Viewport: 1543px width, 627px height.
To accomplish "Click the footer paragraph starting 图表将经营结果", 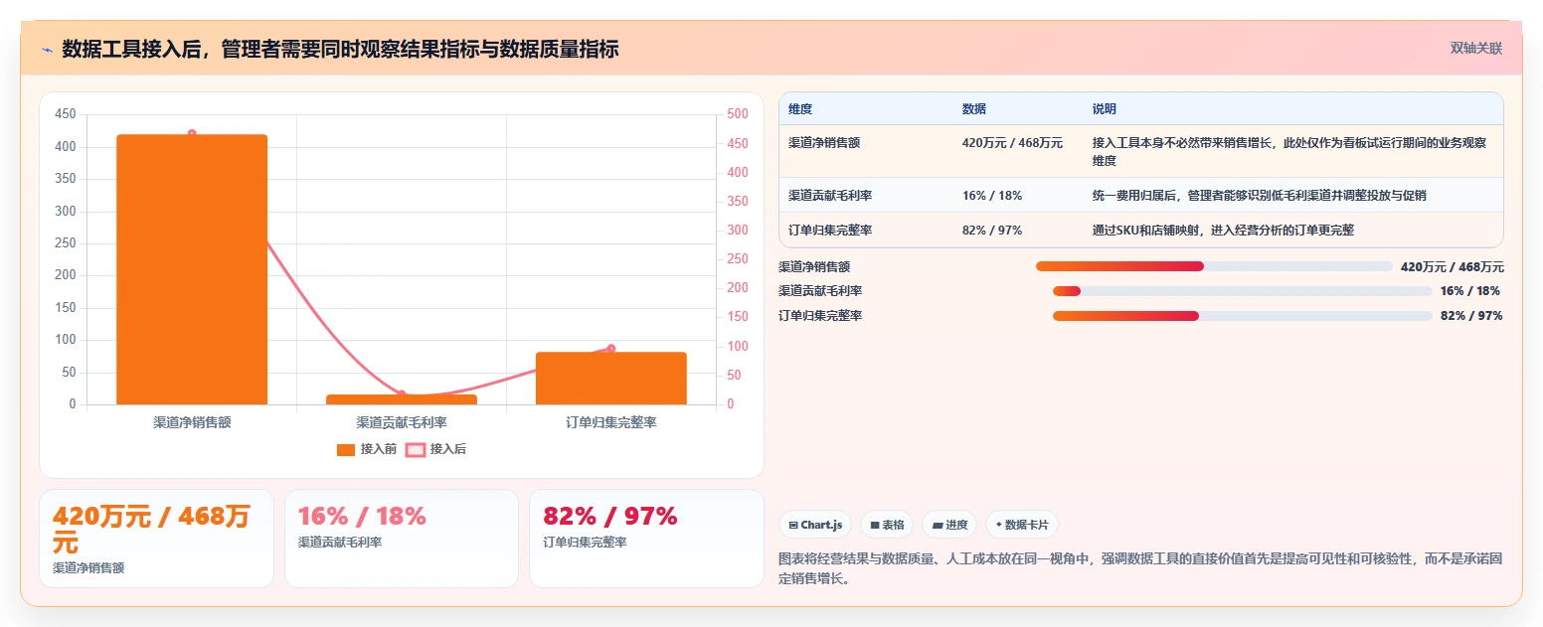I will pos(1140,569).
